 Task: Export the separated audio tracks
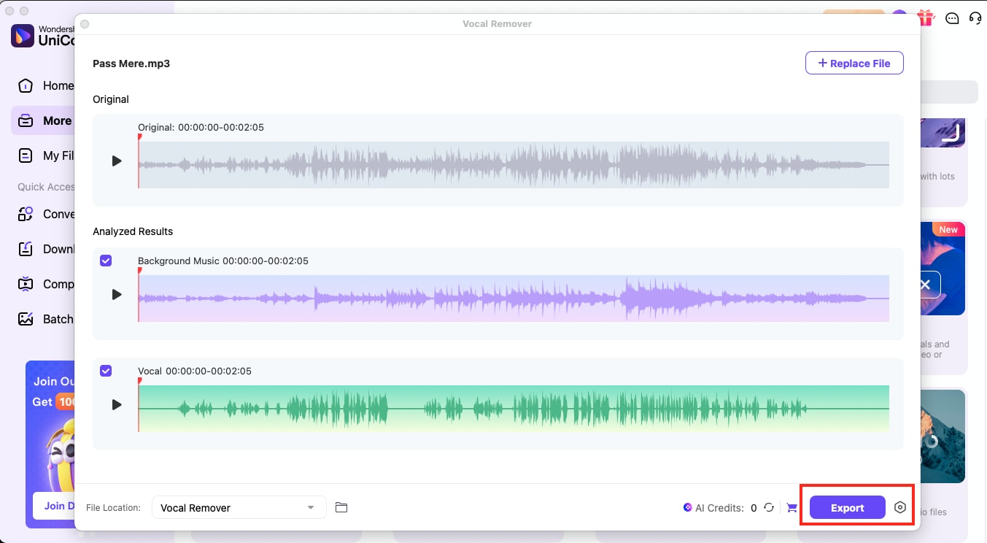point(847,507)
